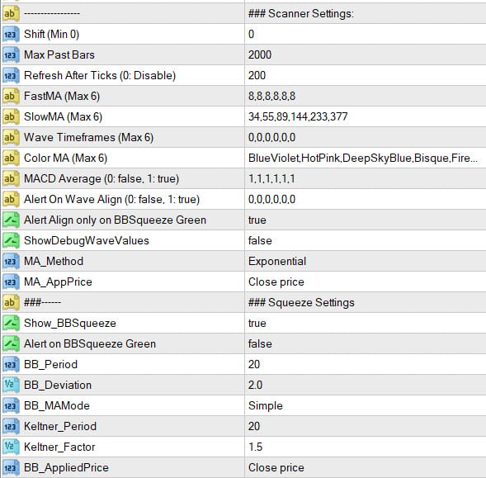Click the string icon next to FastMA
This screenshot has height=478, width=486.
pyautogui.click(x=11, y=96)
